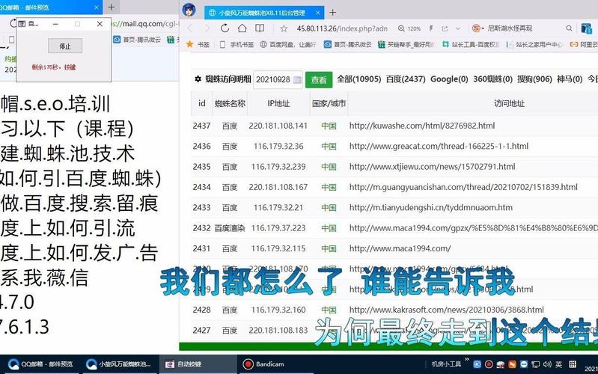Click the greacat.com thread-166225 address
The height and width of the screenshot is (374, 598).
click(x=439, y=147)
